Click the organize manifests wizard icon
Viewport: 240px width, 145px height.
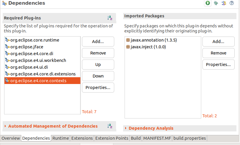(224, 3)
